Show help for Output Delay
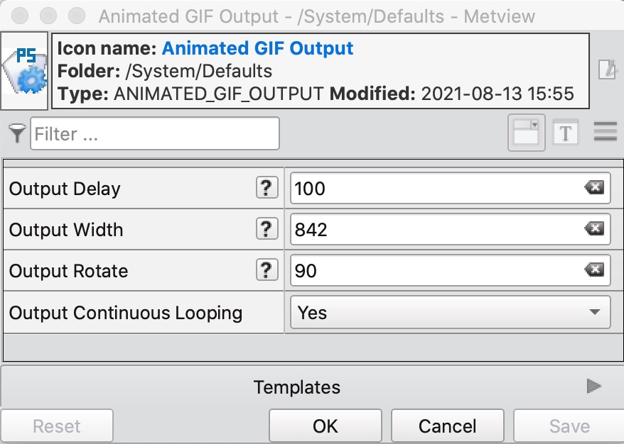624x444 pixels. point(267,188)
